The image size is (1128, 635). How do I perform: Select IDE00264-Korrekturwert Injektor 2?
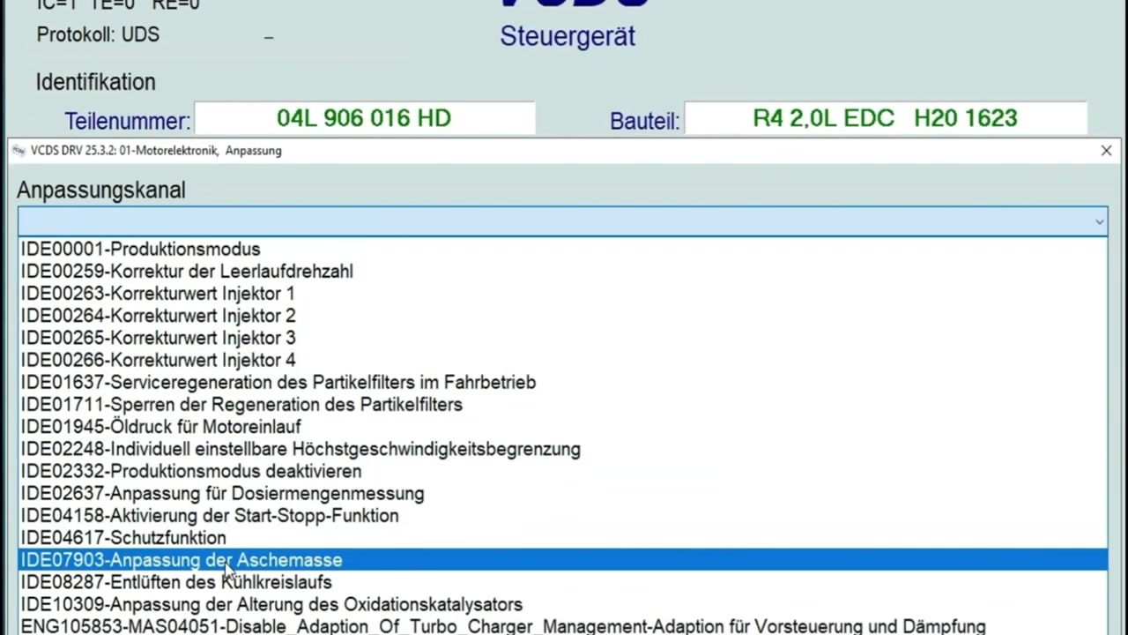click(x=563, y=316)
